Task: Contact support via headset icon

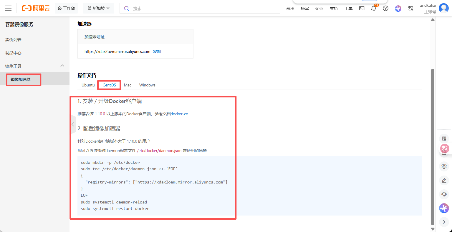Action: (x=444, y=194)
